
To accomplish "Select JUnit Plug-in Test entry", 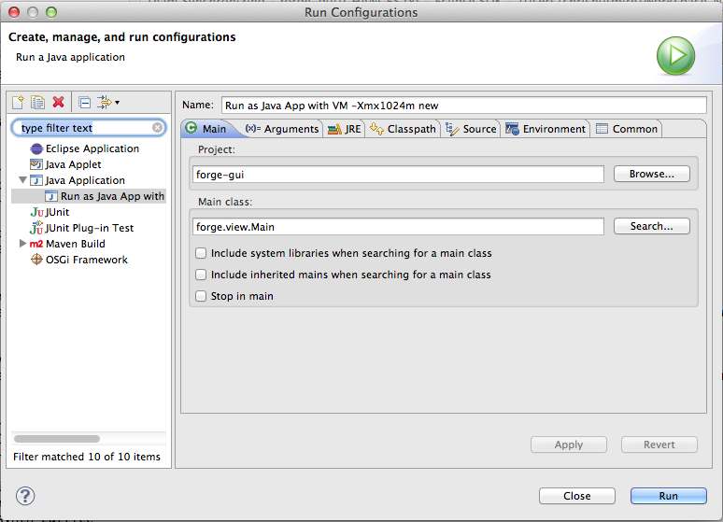I will (x=89, y=228).
